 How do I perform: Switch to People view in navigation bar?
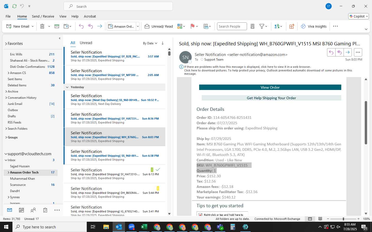pos(33,210)
